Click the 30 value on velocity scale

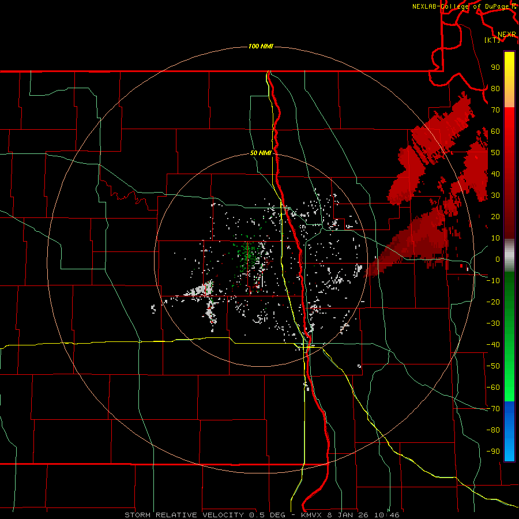[495, 195]
